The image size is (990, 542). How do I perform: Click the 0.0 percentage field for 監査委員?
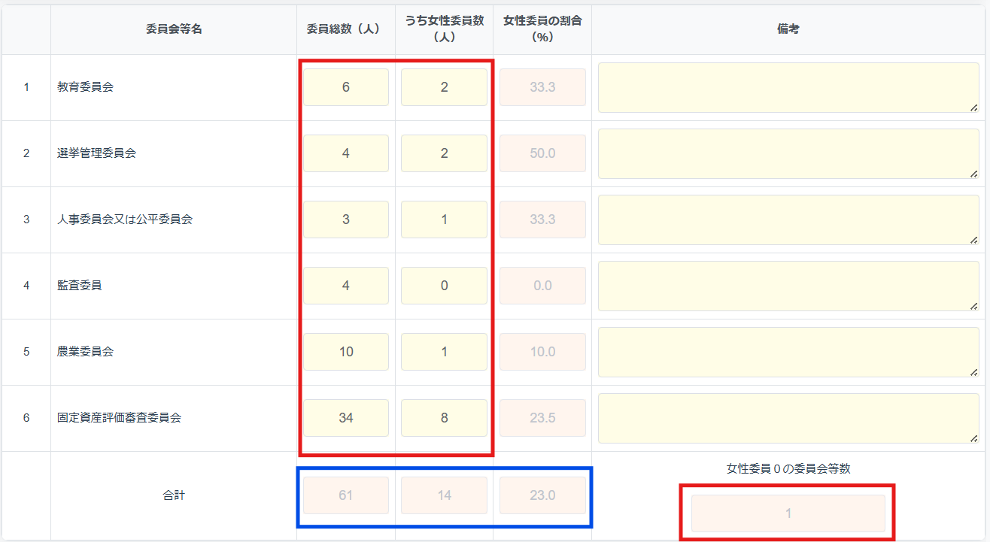[x=542, y=286]
